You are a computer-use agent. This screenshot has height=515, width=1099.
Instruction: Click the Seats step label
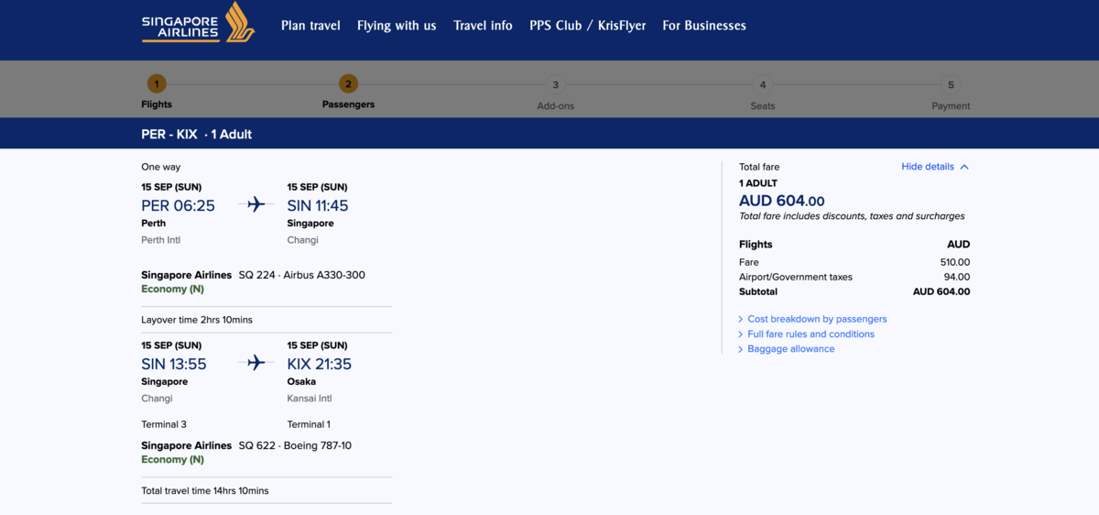coord(763,106)
